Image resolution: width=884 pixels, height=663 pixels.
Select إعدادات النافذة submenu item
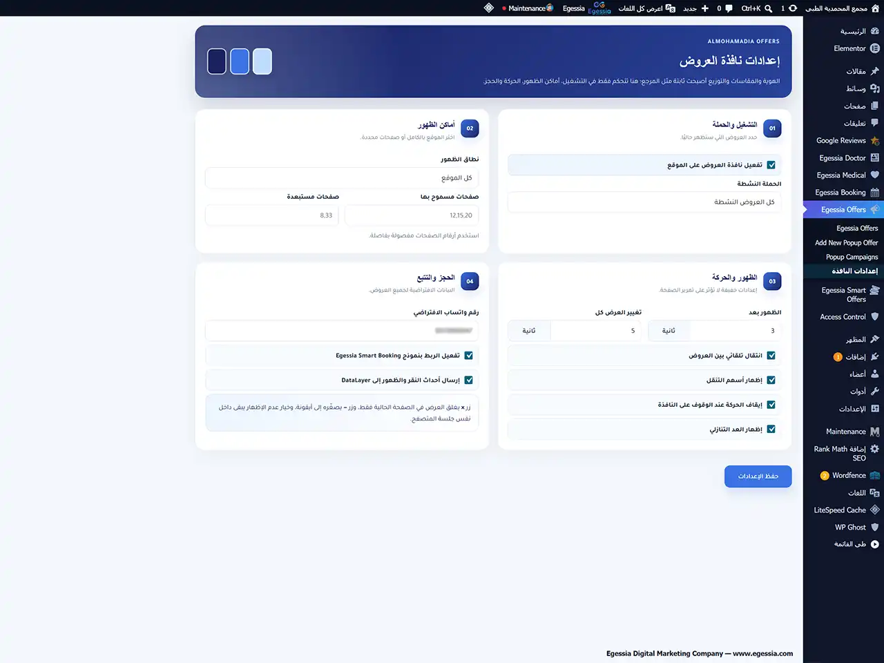(x=854, y=271)
